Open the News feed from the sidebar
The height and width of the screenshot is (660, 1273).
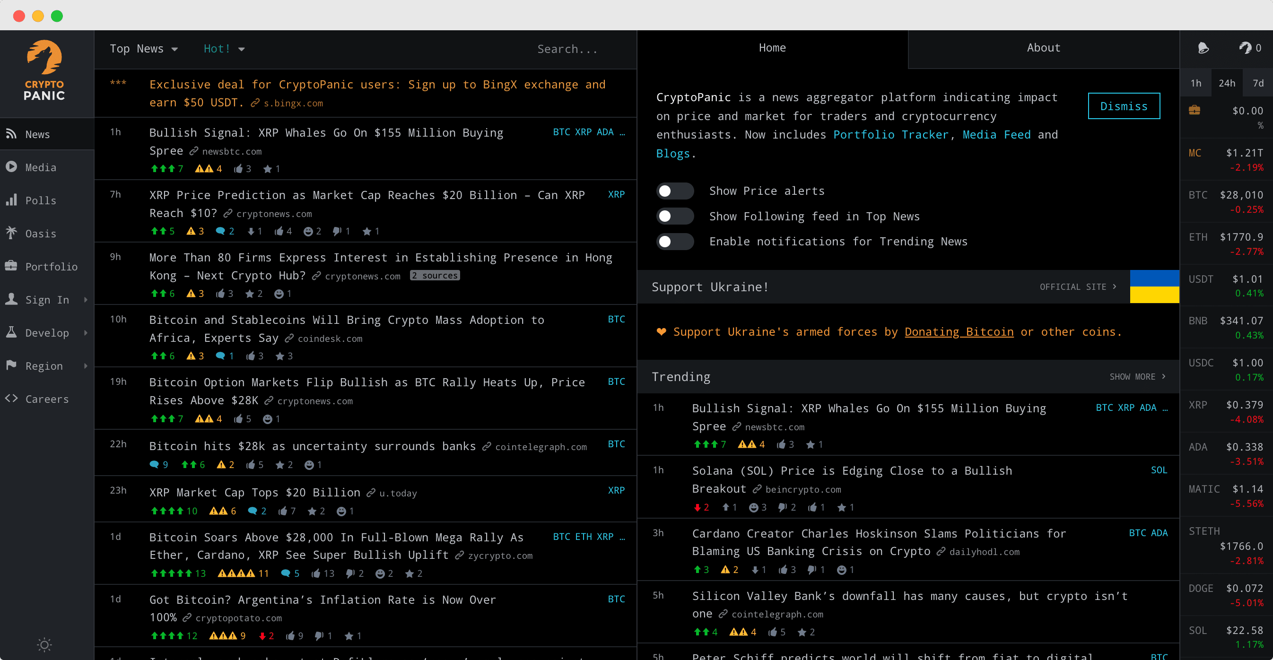pos(37,134)
